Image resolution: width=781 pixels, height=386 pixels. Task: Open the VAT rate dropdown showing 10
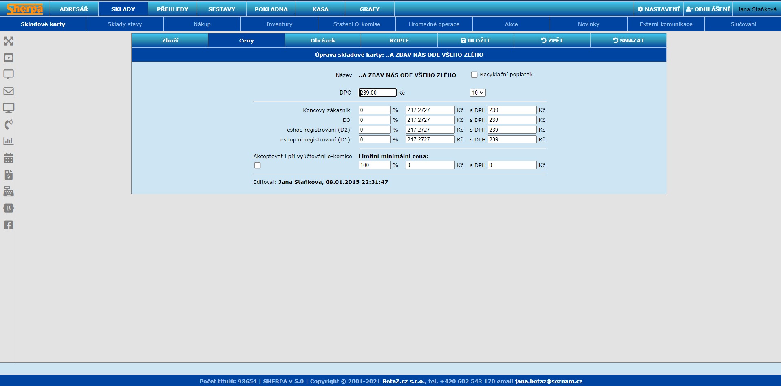[x=478, y=93]
